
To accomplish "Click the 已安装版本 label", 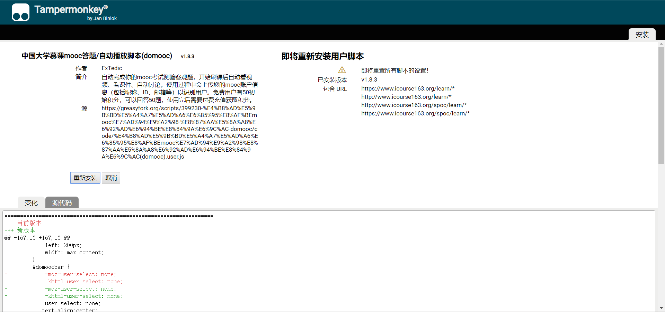I will 332,80.
